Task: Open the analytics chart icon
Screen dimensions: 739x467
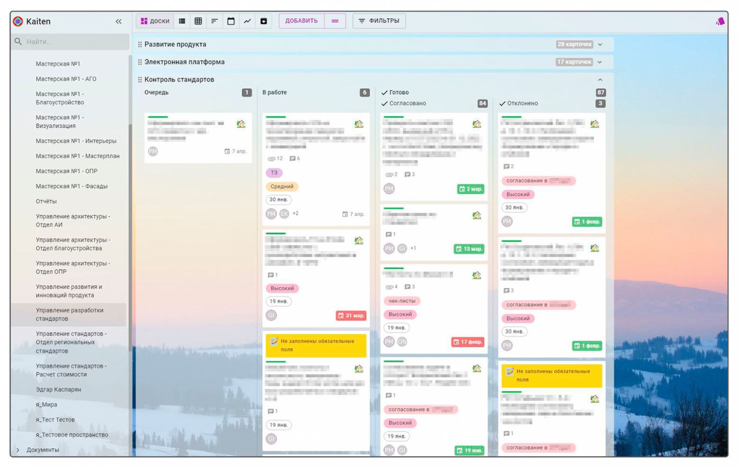Action: pyautogui.click(x=247, y=21)
